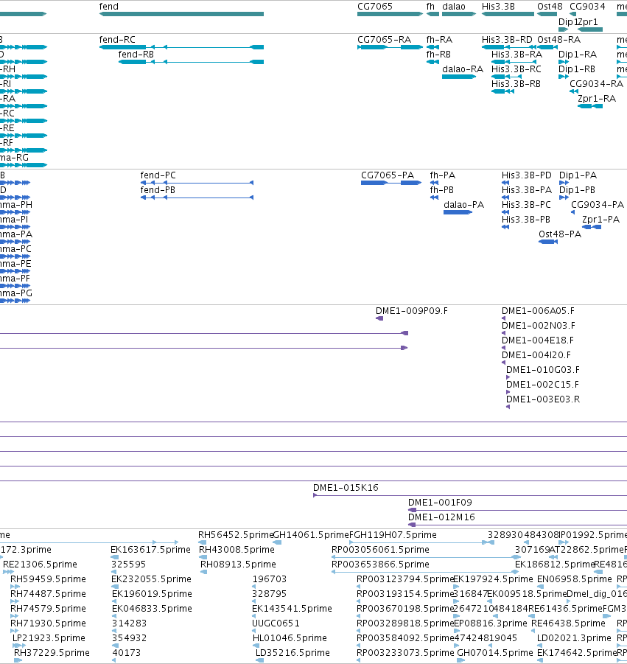This screenshot has height=664, width=627.
Task: Select the DME1-003E03.R feature
Action: tap(508, 407)
